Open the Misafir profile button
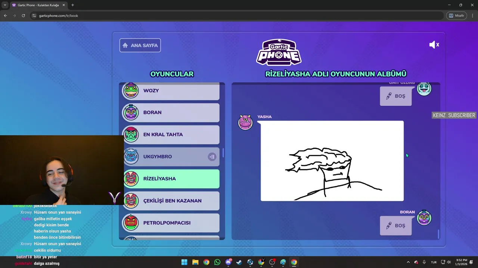478x268 pixels. coord(456,16)
